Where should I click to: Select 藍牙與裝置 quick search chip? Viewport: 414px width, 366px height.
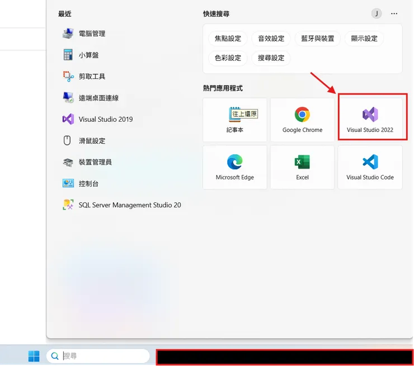[x=318, y=39]
